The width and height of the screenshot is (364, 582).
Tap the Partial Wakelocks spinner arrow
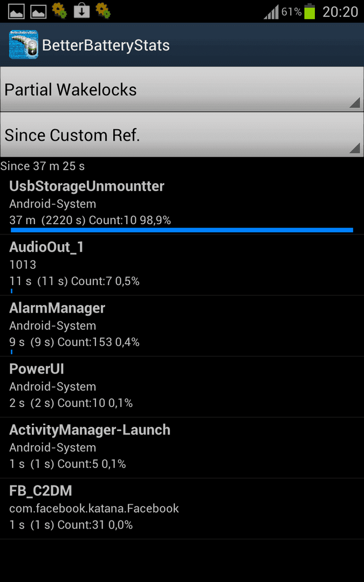coord(355,103)
